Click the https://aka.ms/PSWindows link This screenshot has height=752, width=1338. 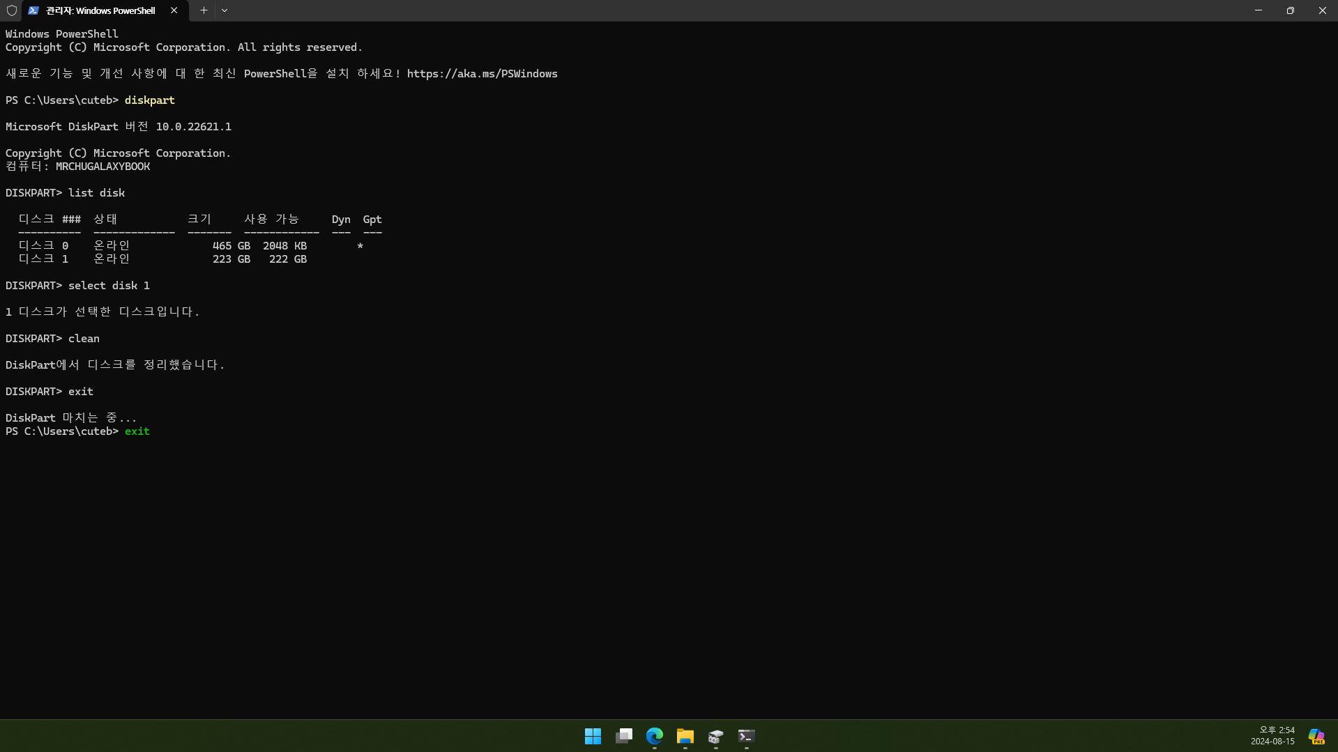(482, 74)
